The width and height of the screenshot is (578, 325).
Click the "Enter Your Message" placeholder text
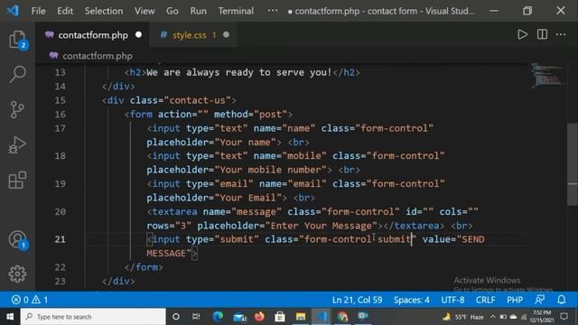click(x=322, y=226)
